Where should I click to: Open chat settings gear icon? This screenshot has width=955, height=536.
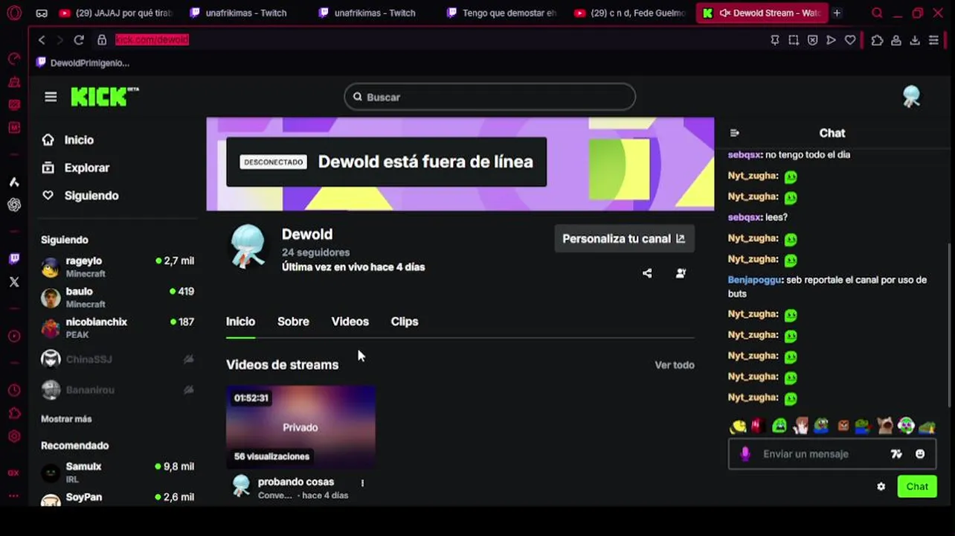point(881,487)
